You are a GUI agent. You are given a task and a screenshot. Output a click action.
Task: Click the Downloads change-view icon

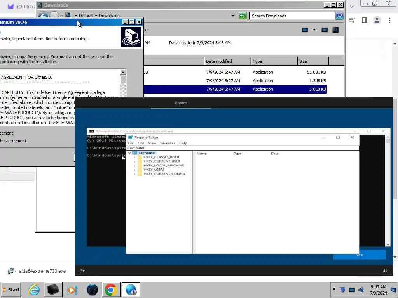pos(305,30)
